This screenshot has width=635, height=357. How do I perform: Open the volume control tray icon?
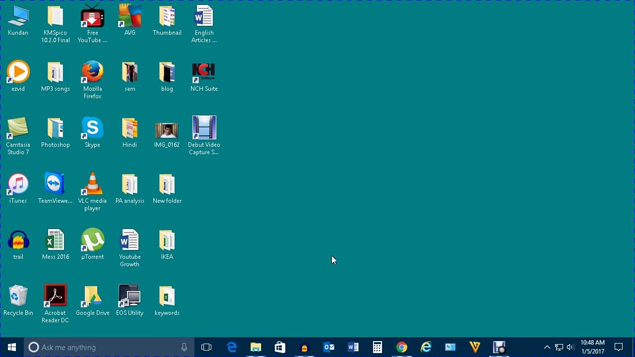570,347
